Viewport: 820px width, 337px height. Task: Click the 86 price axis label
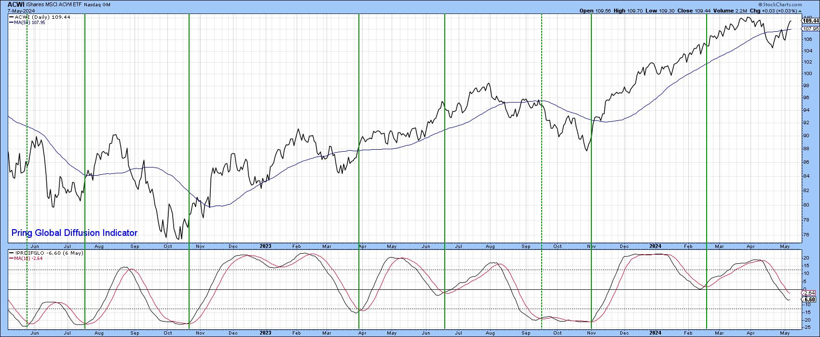(806, 163)
